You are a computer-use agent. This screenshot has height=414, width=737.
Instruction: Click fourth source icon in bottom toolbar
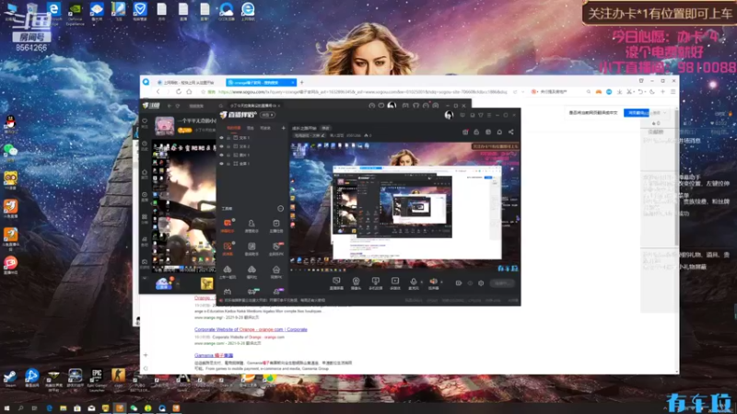pyautogui.click(x=395, y=282)
